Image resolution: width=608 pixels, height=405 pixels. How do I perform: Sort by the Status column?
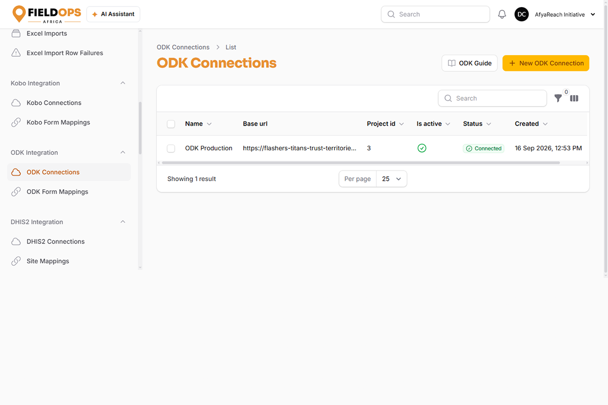(x=477, y=124)
